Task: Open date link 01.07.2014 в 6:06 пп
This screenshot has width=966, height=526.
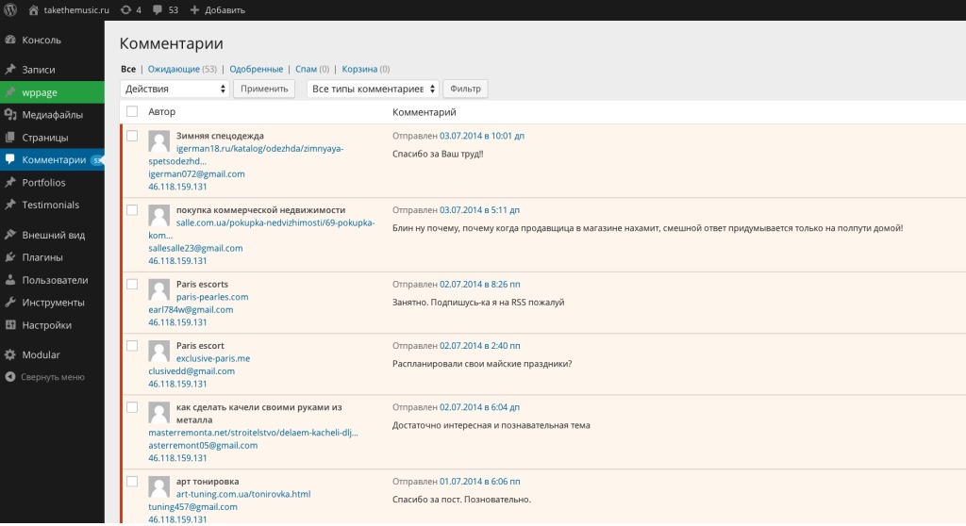Action: 480,481
